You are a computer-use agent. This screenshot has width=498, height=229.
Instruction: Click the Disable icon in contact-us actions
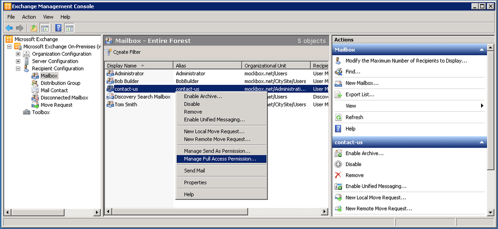coord(339,164)
